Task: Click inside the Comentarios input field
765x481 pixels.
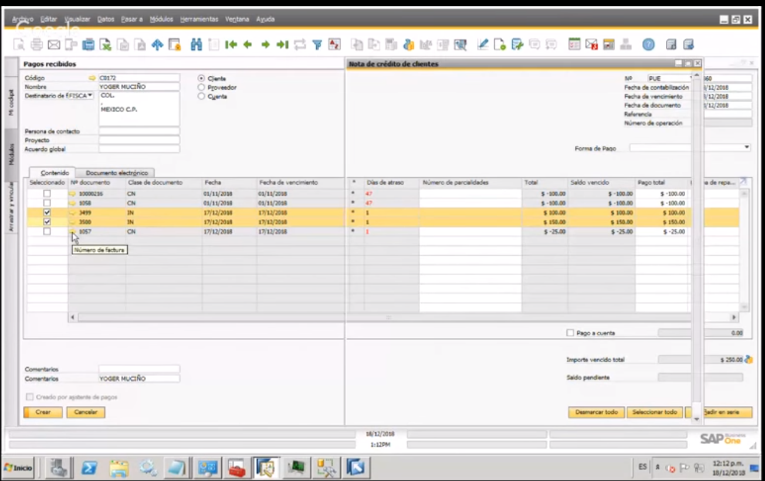Action: point(139,369)
